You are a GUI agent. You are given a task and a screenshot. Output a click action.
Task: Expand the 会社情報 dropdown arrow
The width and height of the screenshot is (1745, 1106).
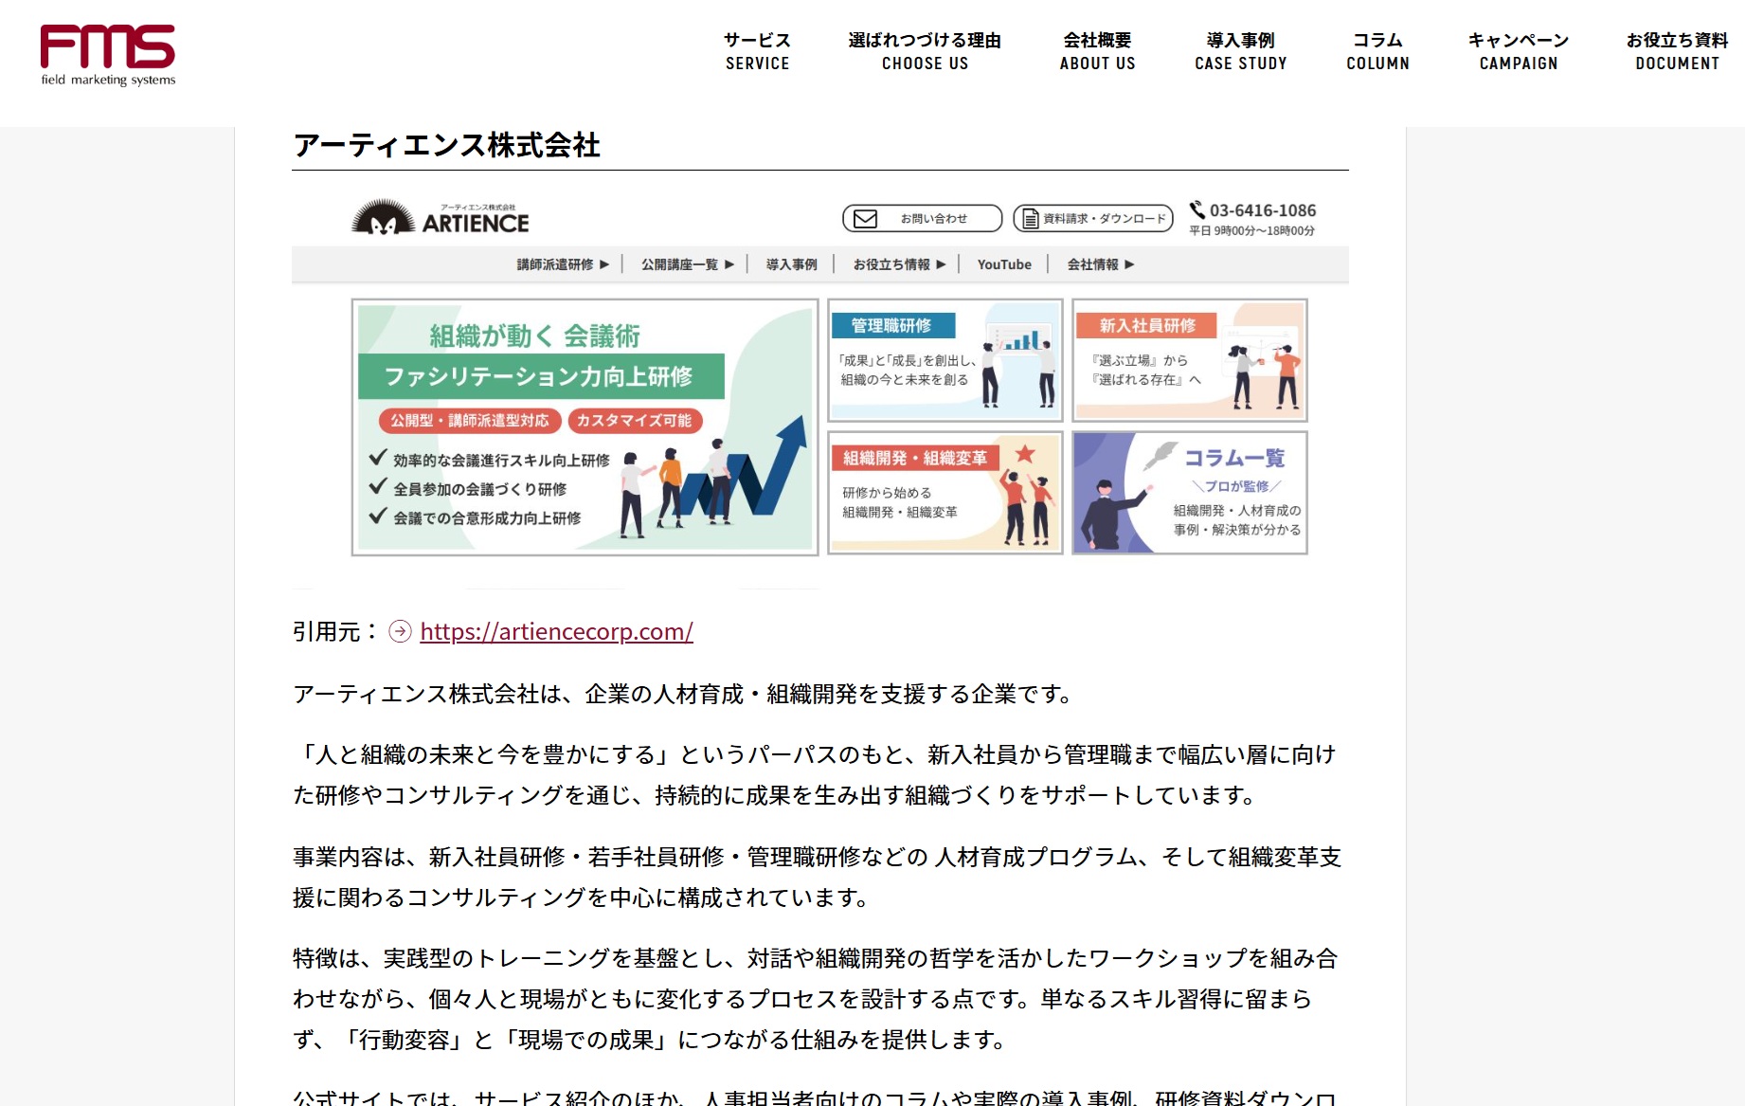[1129, 264]
